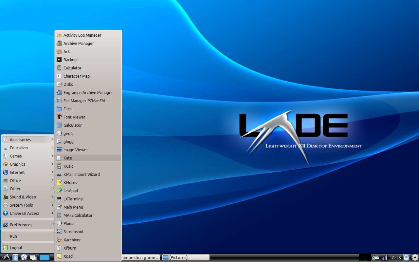Click the Character Map icon
The height and width of the screenshot is (262, 419).
coord(59,76)
